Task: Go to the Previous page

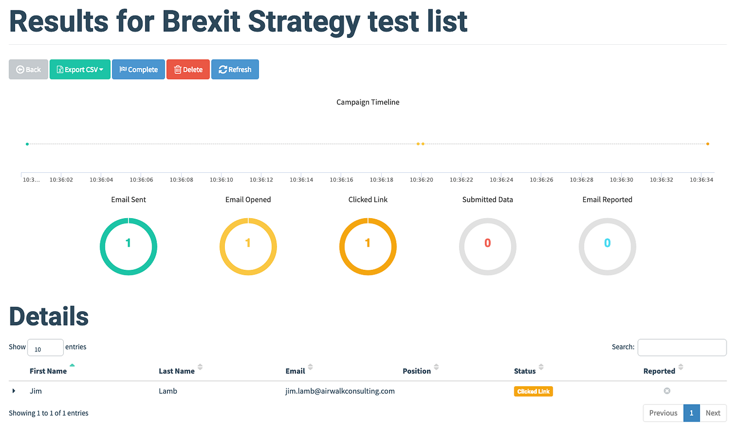Action: pyautogui.click(x=663, y=413)
